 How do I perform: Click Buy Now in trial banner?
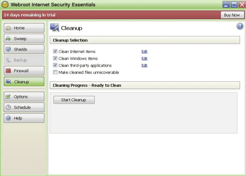(232, 15)
